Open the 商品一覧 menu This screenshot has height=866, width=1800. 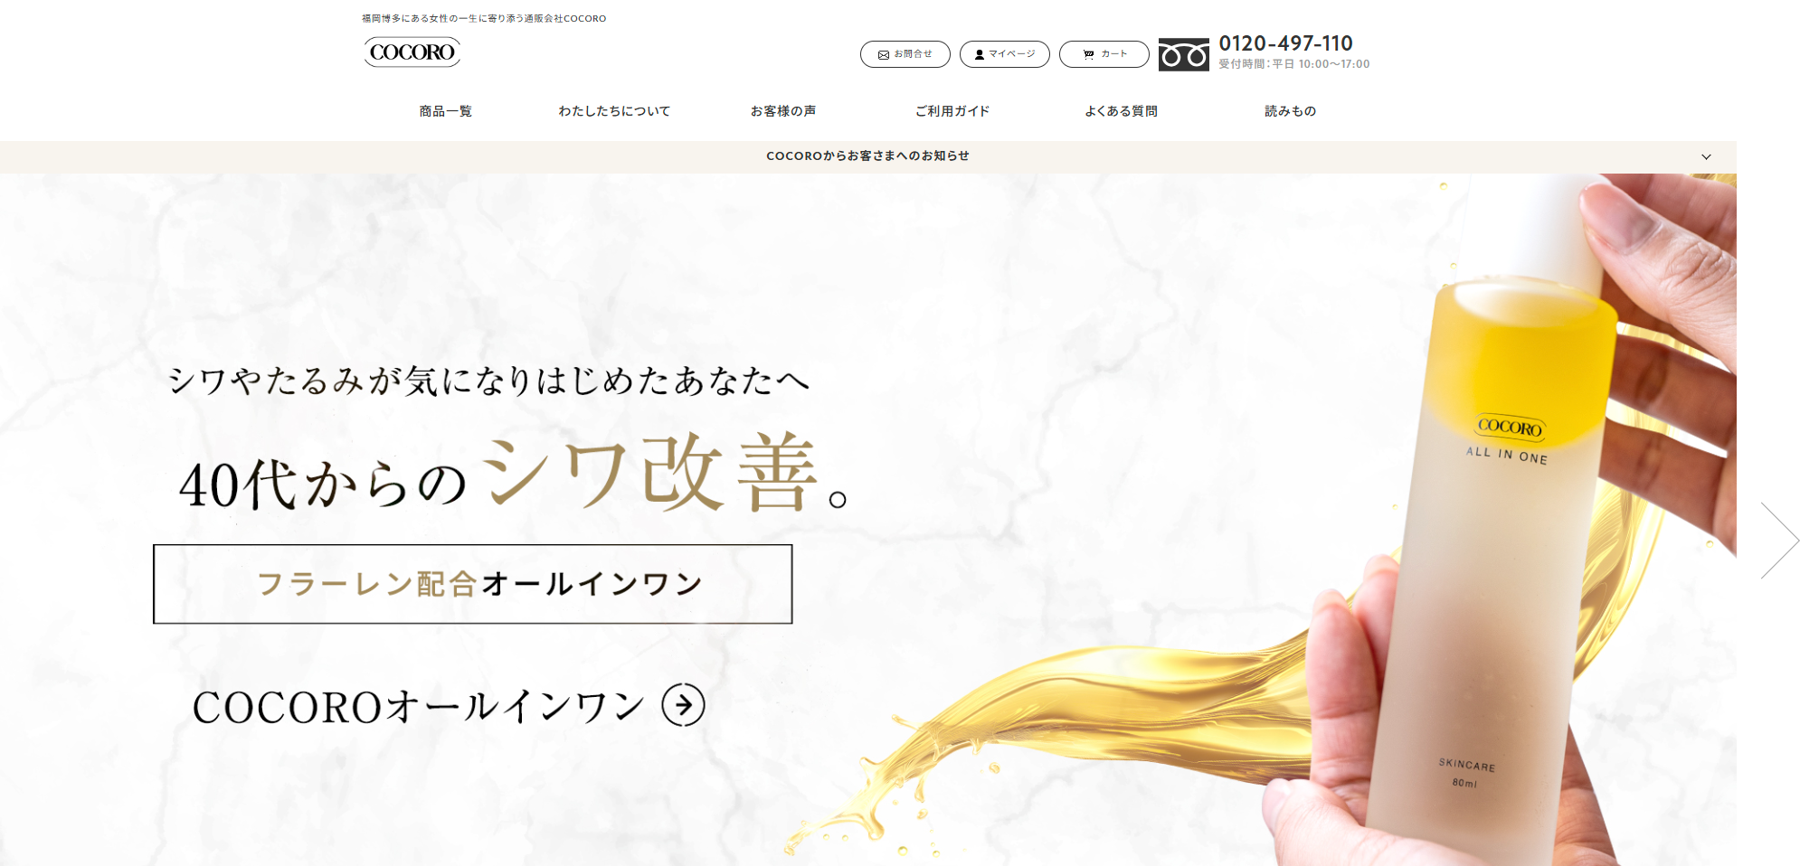click(445, 111)
